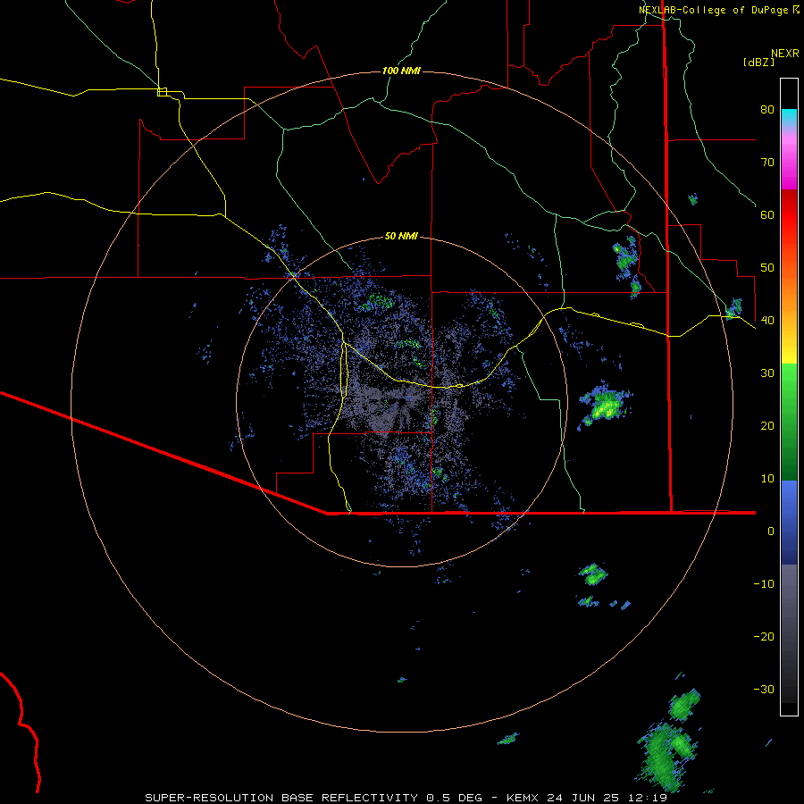
Task: Click the 40 value on the dBZ scale
Action: point(767,321)
